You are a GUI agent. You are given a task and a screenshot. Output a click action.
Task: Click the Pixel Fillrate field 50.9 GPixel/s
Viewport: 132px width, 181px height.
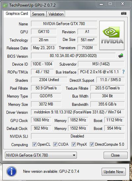46,88
